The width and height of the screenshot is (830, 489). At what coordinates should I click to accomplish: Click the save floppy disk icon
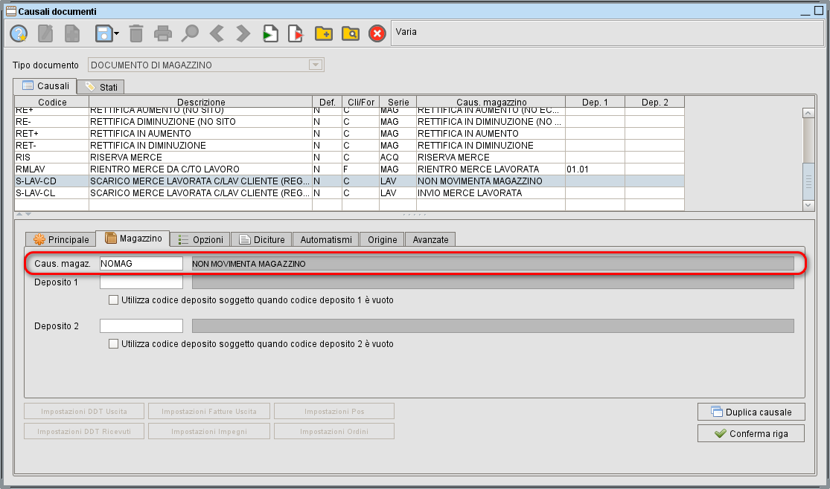coord(103,33)
